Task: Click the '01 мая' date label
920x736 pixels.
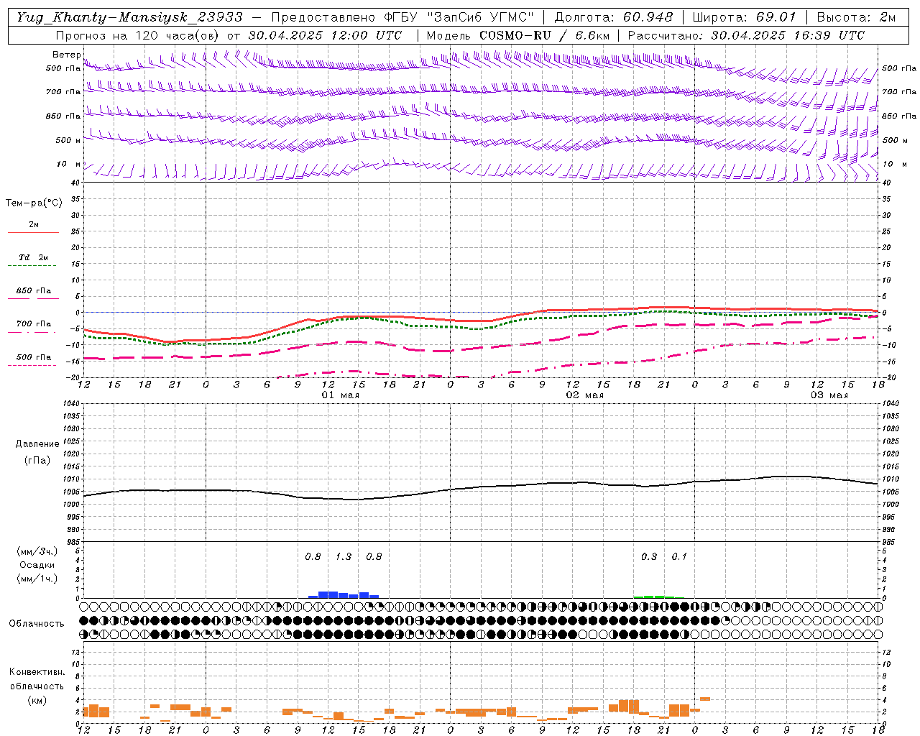Action: [341, 395]
